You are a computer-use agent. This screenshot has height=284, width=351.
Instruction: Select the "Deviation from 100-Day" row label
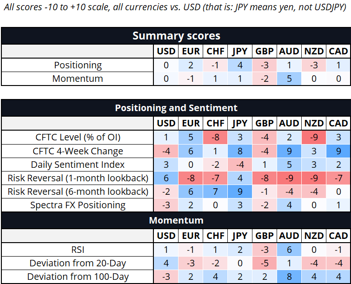click(x=78, y=277)
